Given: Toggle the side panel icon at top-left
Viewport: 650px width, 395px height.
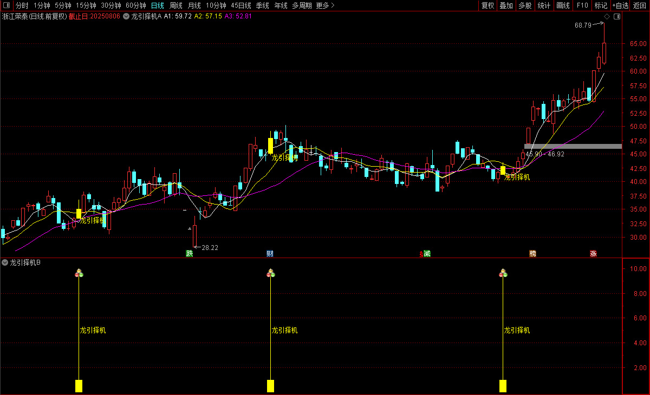Looking at the screenshot, I should tap(7, 5).
